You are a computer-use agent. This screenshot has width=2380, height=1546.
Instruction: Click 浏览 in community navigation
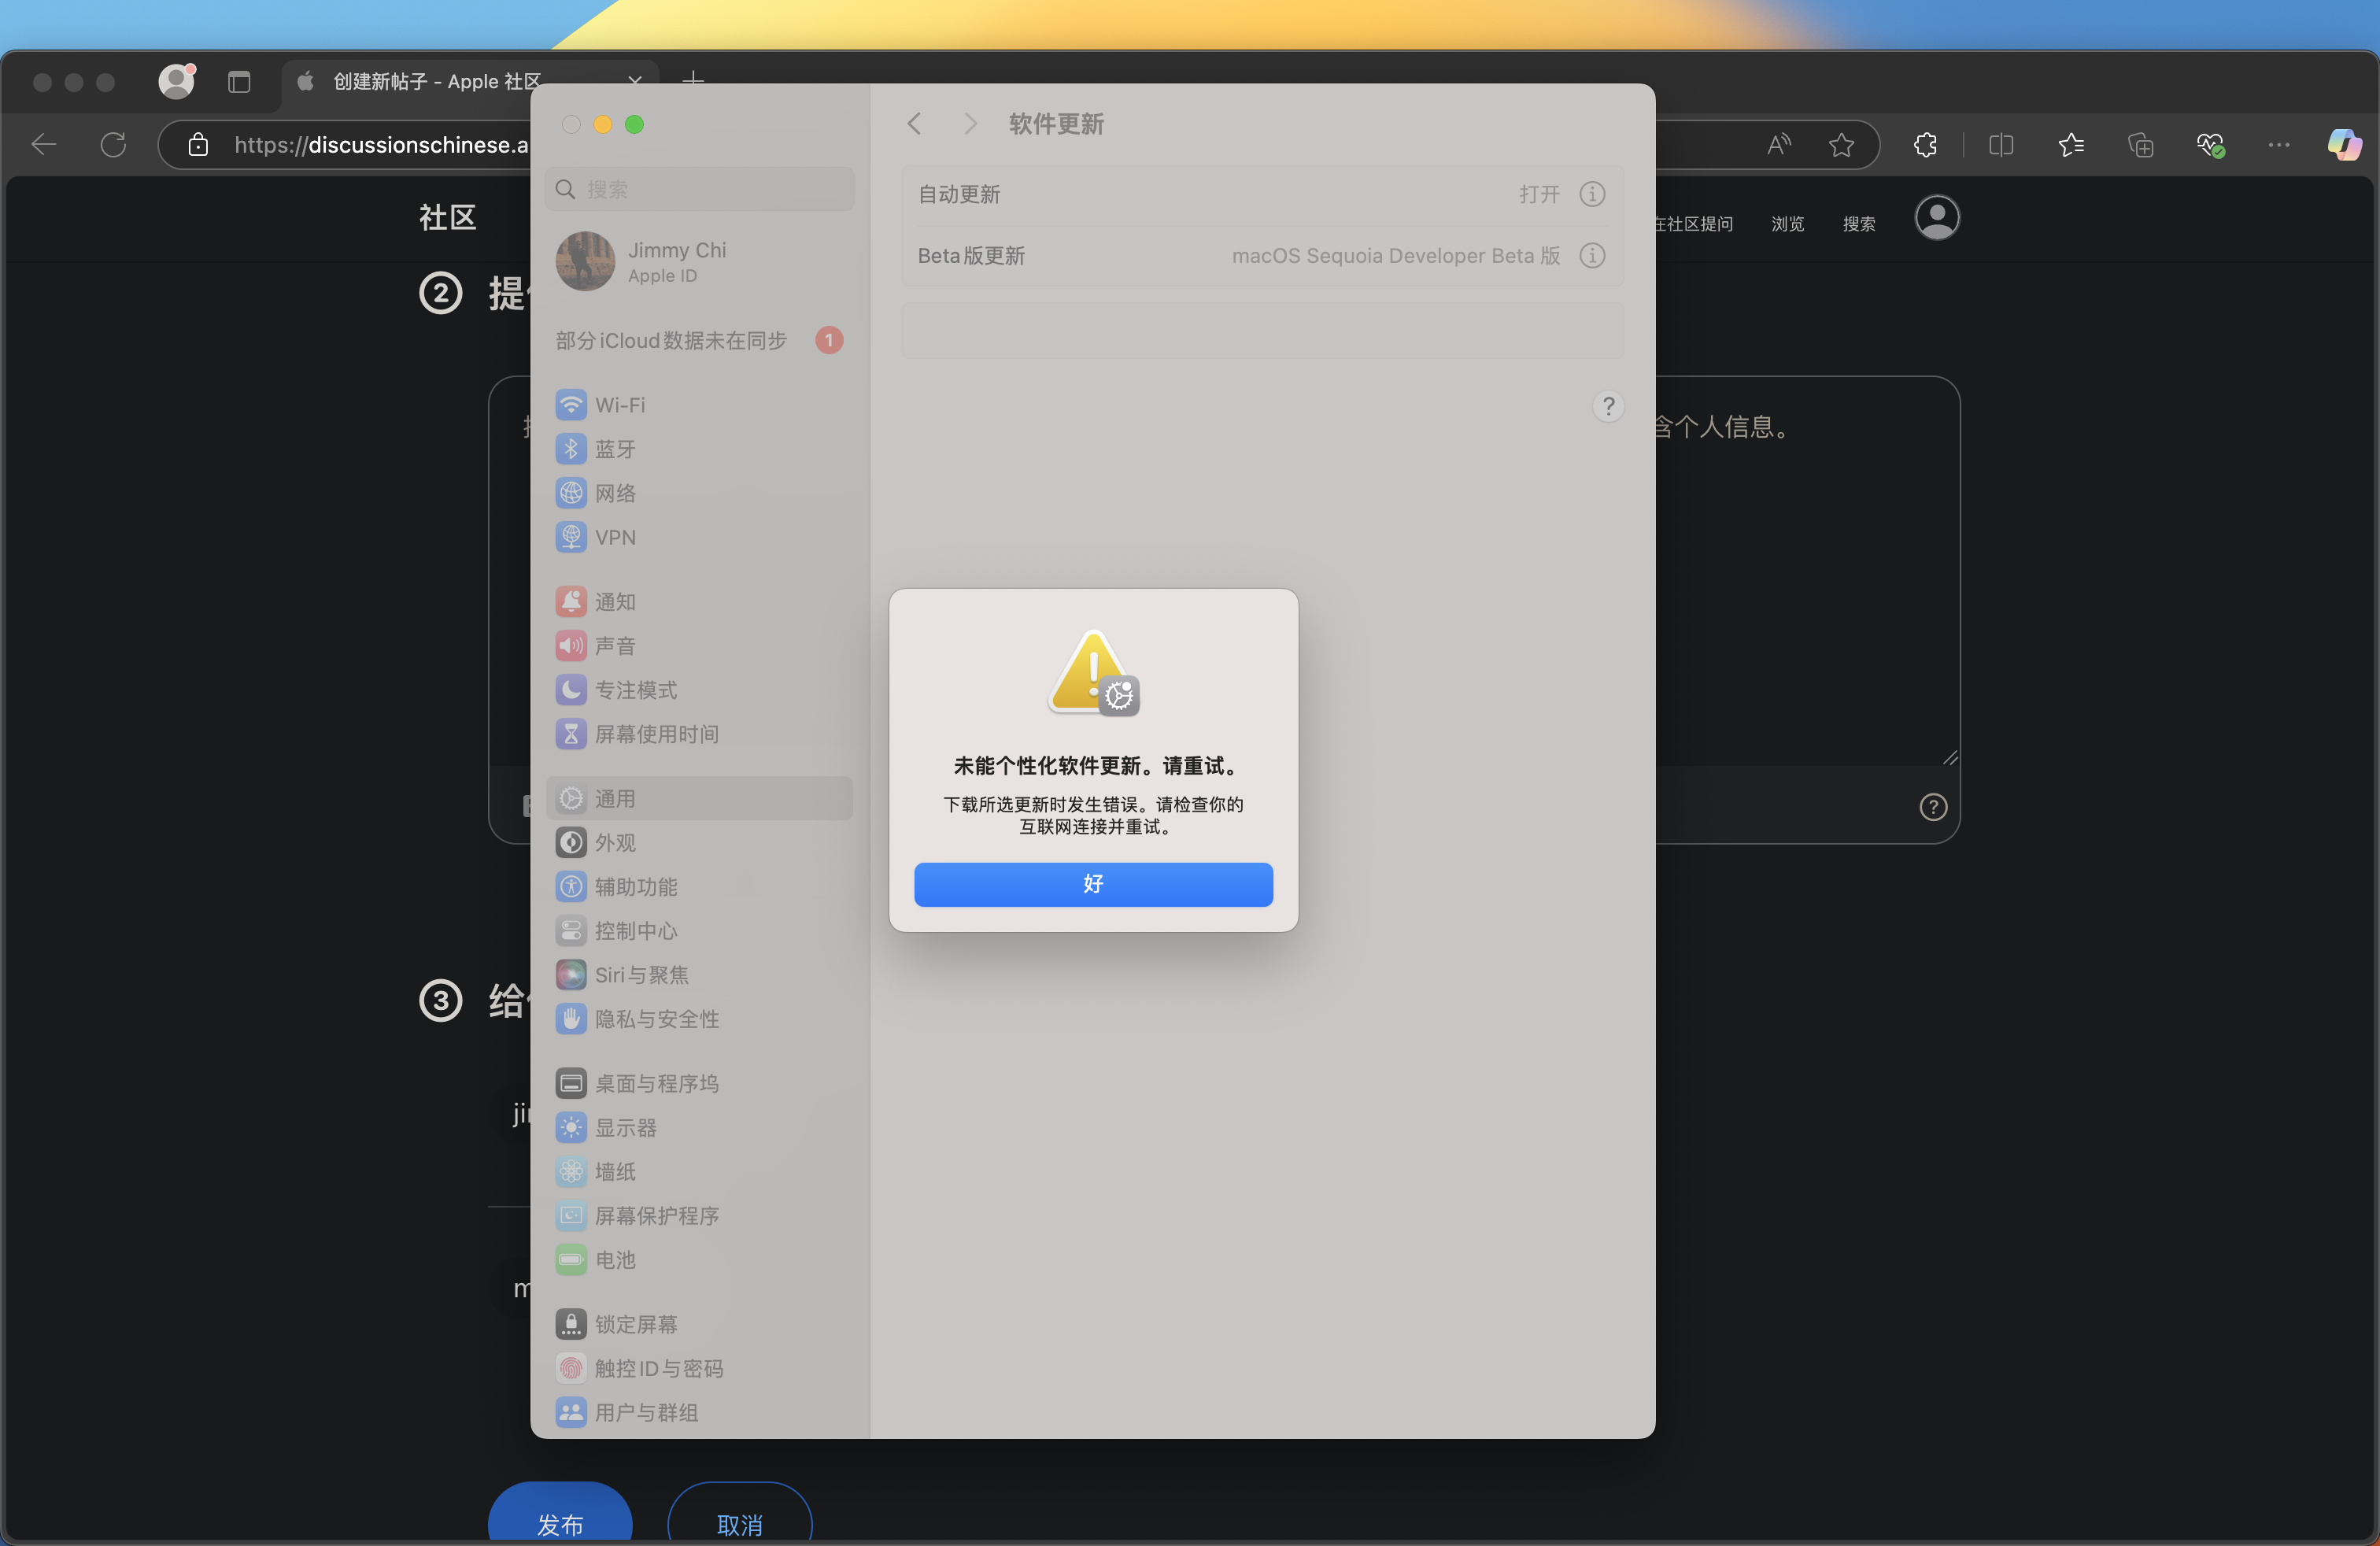[x=1787, y=224]
